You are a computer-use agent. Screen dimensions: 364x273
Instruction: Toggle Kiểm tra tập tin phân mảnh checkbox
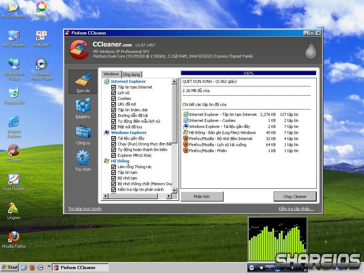(113, 190)
